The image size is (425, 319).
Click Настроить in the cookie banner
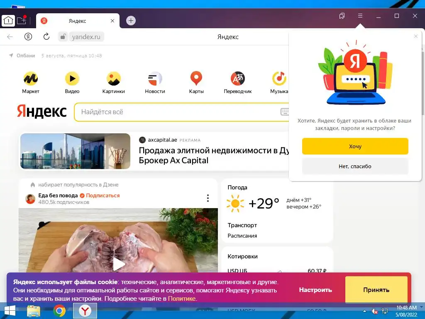coord(315,290)
